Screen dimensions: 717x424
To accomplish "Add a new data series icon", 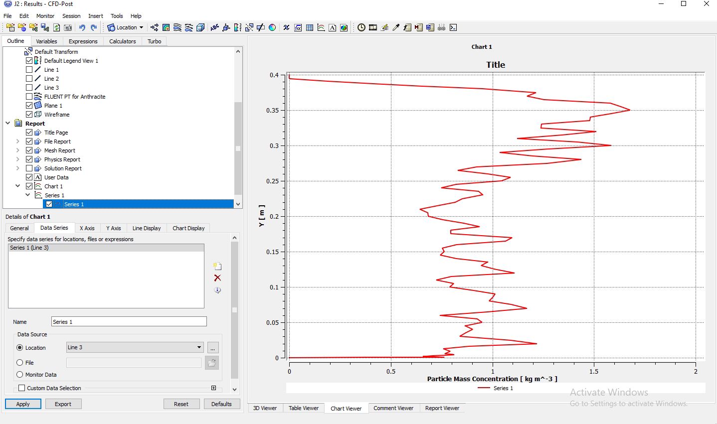I will pyautogui.click(x=217, y=266).
